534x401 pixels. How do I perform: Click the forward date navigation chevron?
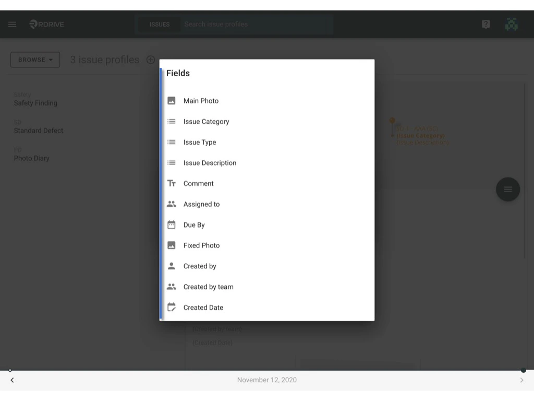point(521,380)
